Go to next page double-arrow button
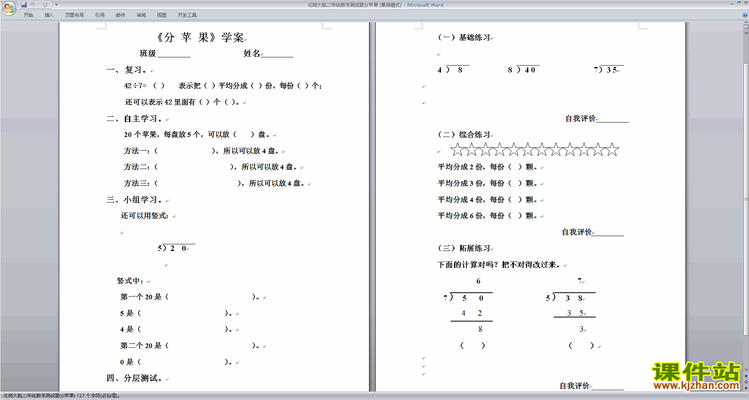Viewport: 749px width, 400px height. (746, 388)
